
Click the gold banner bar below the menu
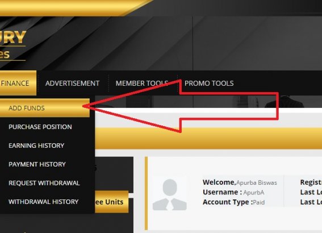[x=208, y=138]
